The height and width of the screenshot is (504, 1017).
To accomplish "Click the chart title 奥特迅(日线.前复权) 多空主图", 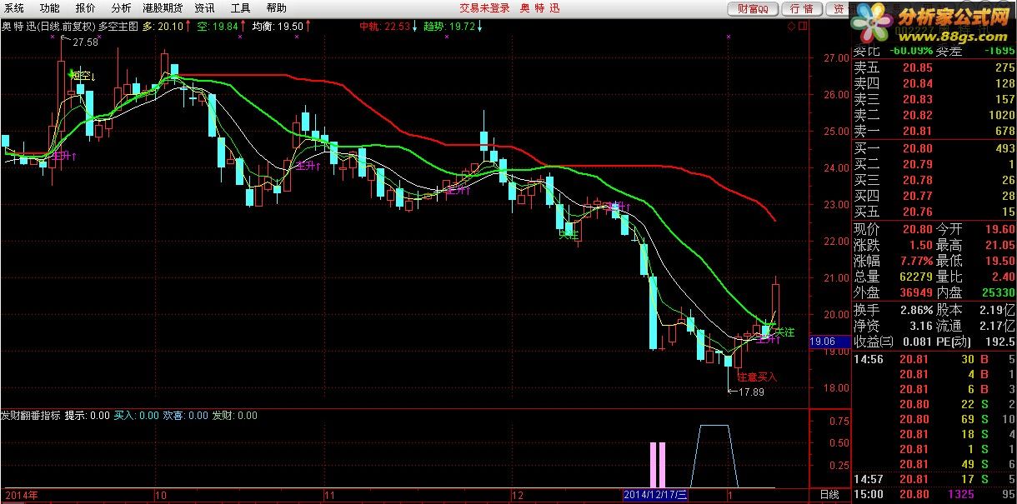I will point(69,27).
